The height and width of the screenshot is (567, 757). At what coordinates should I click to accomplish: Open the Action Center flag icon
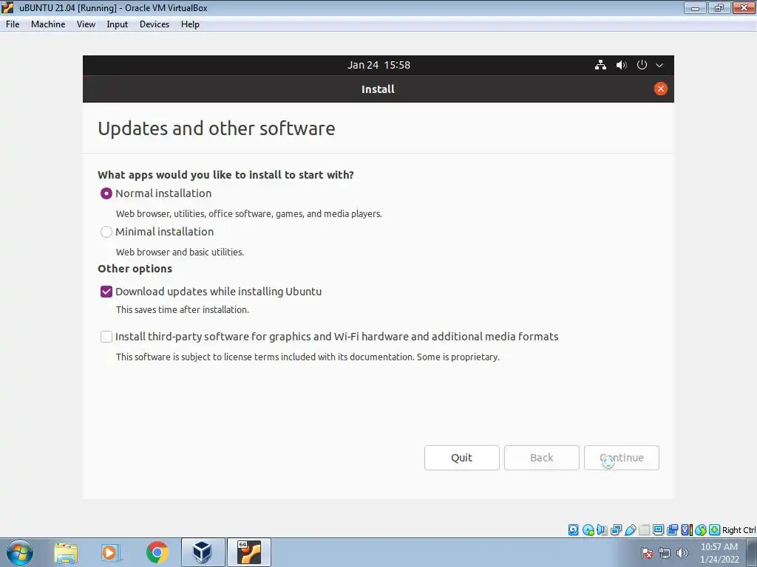(x=647, y=553)
